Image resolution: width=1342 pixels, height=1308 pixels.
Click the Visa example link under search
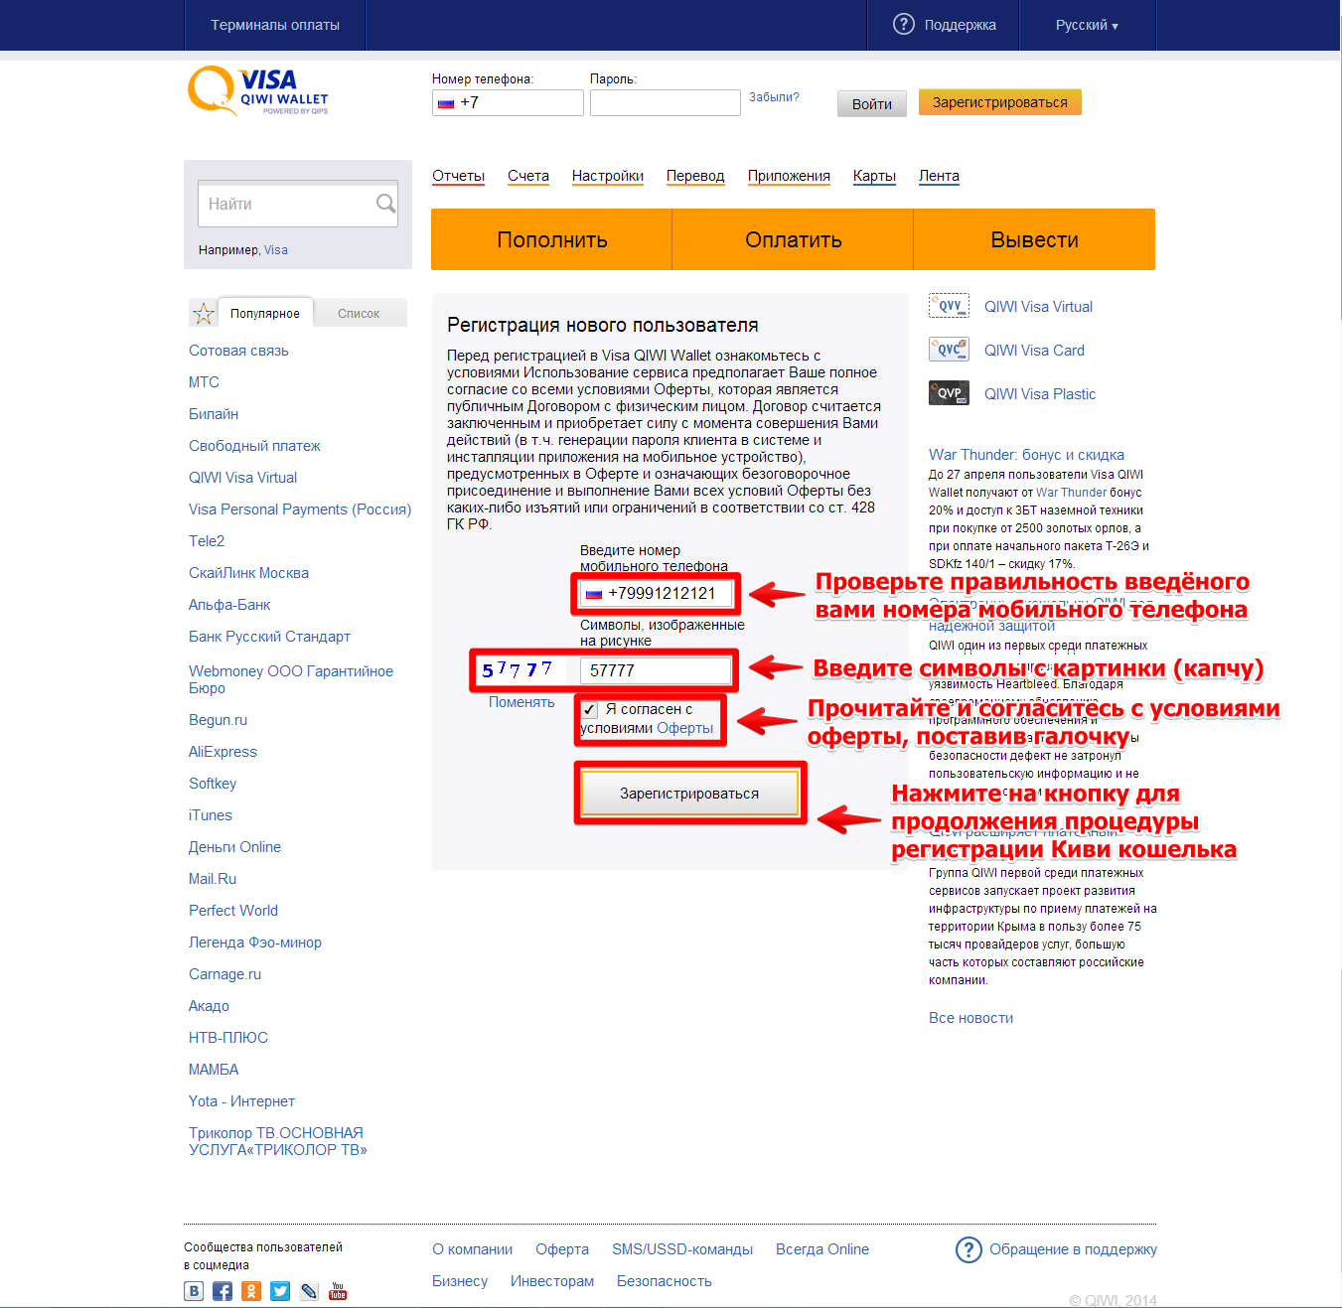(276, 250)
